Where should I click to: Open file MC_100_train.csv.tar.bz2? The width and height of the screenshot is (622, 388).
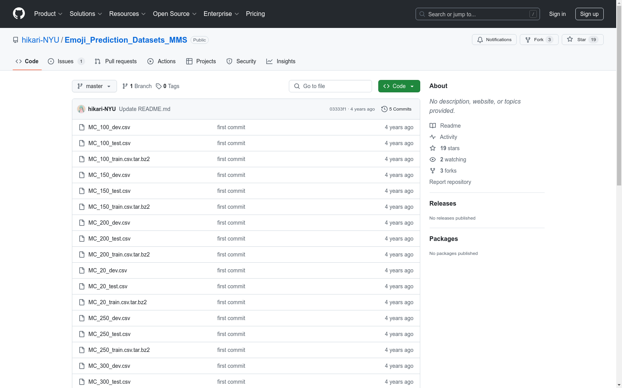(x=119, y=159)
